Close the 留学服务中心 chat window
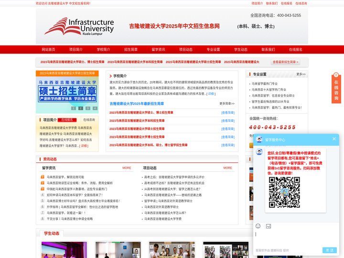Screen dimensions: 344x258 tap(334, 139)
